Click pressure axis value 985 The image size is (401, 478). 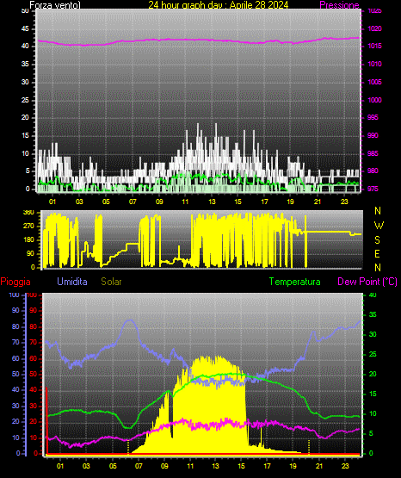[x=373, y=153]
